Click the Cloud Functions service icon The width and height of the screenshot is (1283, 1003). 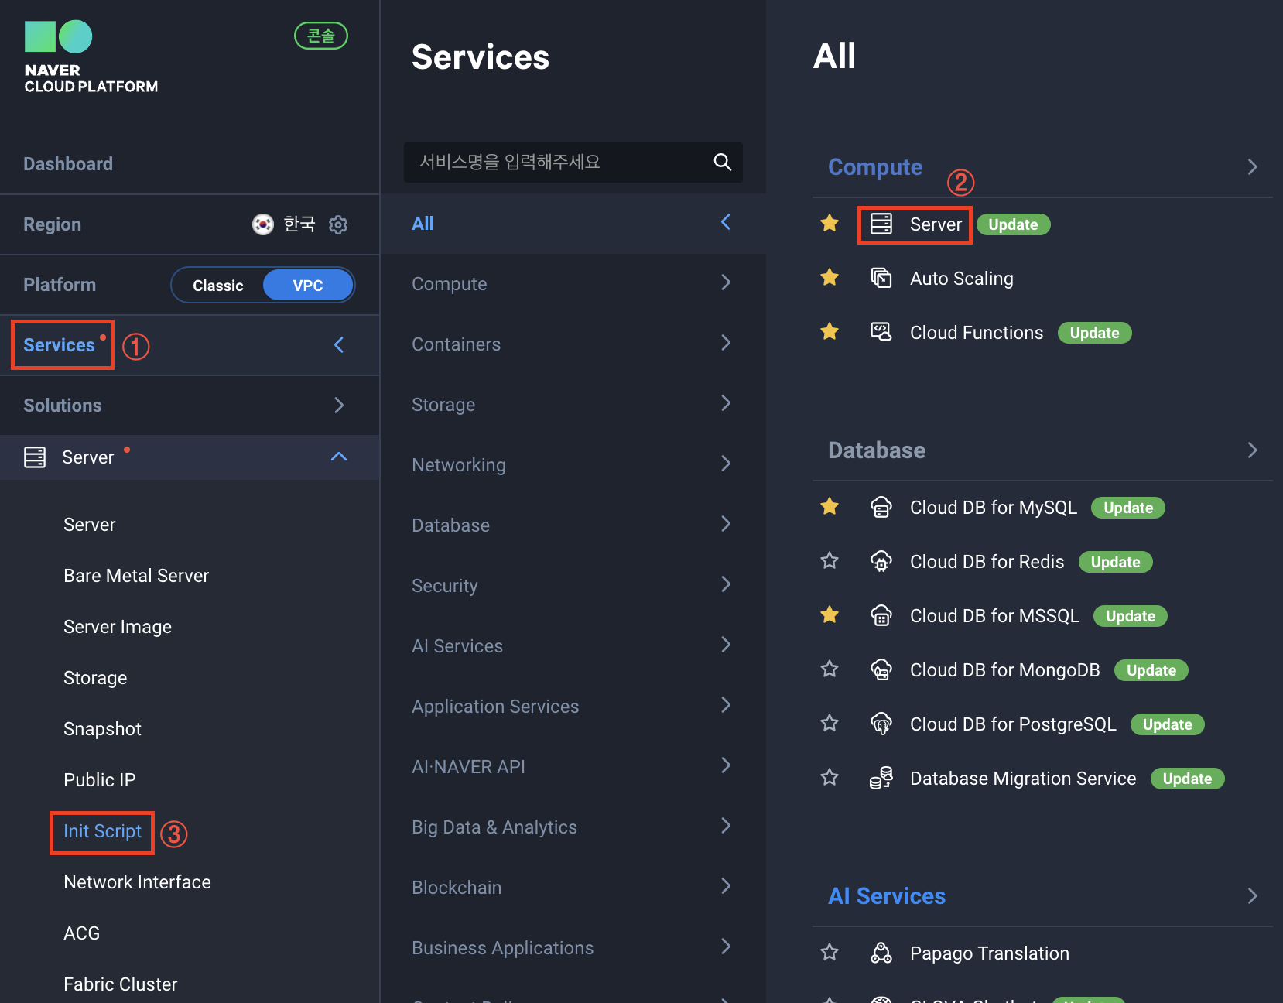(x=881, y=332)
